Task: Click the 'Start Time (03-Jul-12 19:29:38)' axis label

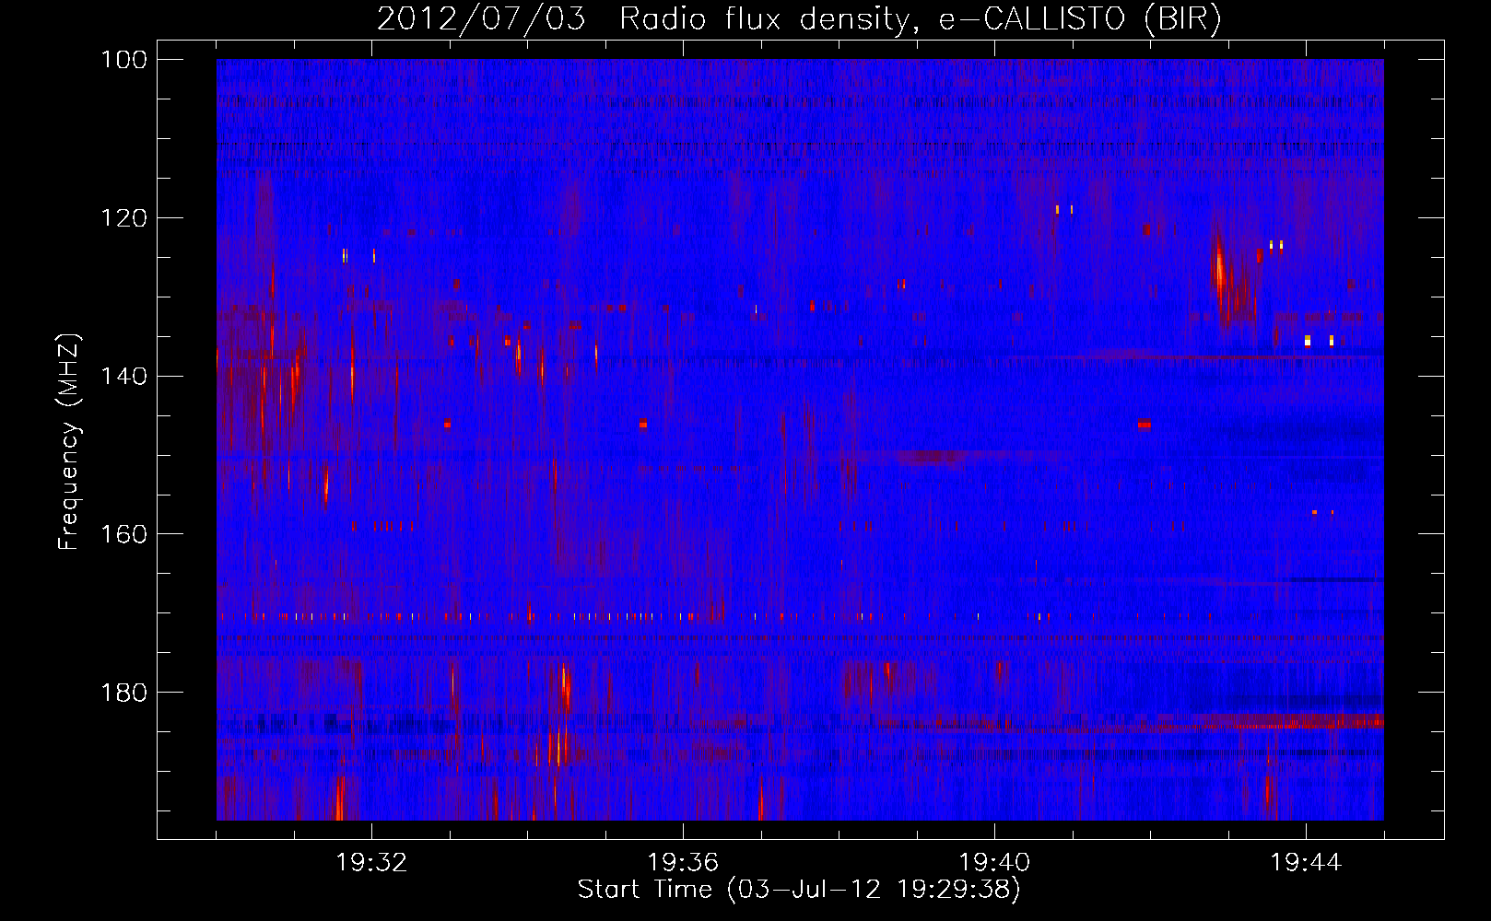Action: [799, 890]
